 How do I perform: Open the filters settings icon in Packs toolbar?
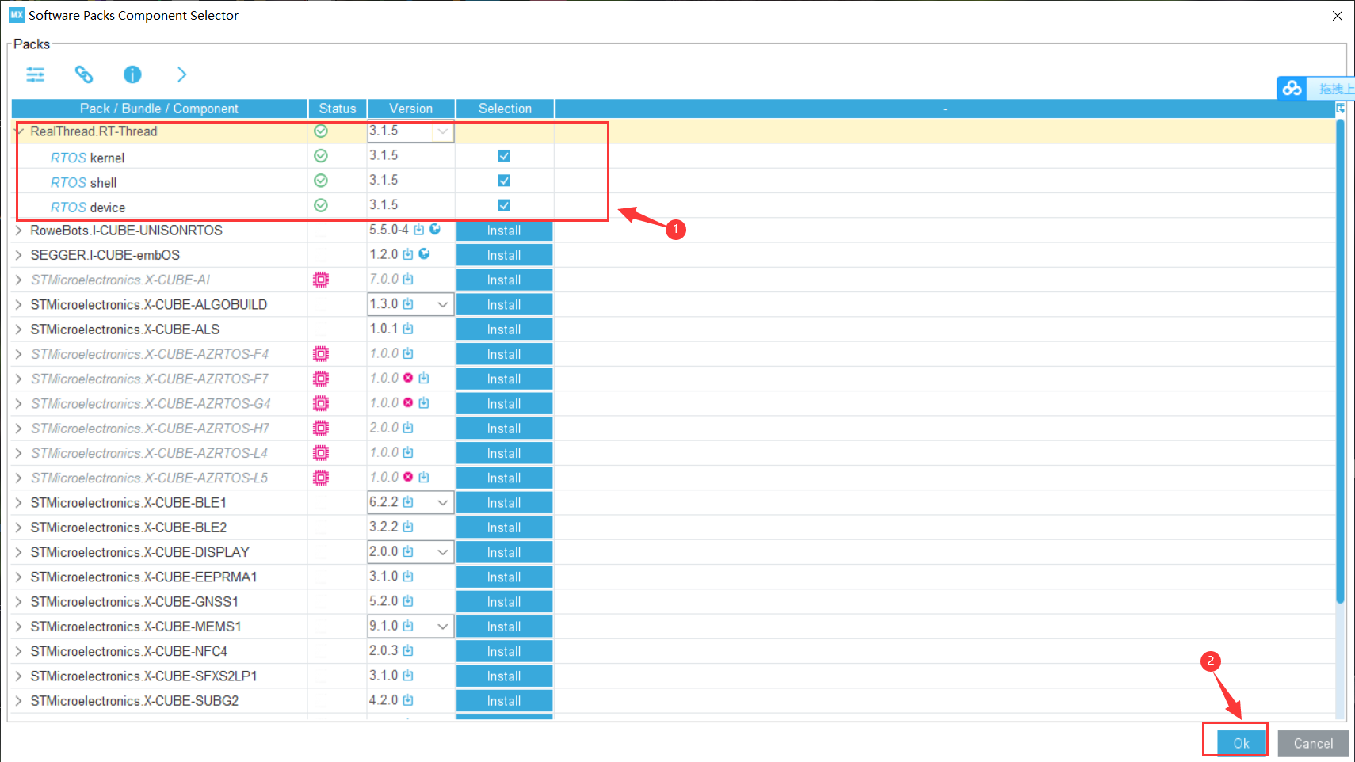36,74
